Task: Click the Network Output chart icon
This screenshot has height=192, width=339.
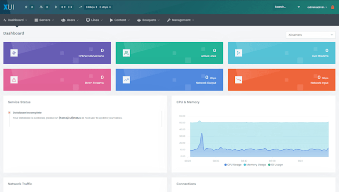Action: [126, 80]
